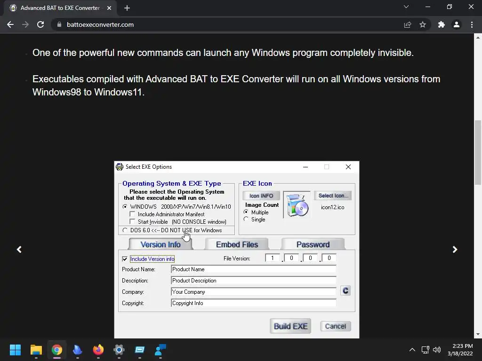Open the volume speaker tray icon
This screenshot has width=482, height=361.
[x=437, y=350]
